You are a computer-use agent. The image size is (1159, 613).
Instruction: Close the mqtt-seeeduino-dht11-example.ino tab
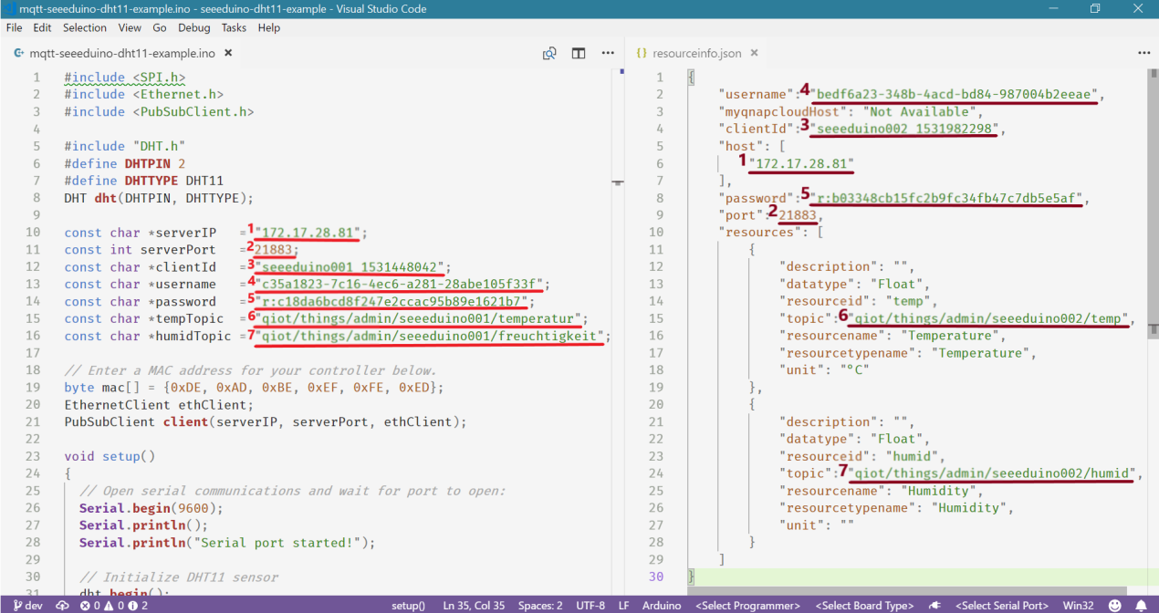click(x=228, y=54)
